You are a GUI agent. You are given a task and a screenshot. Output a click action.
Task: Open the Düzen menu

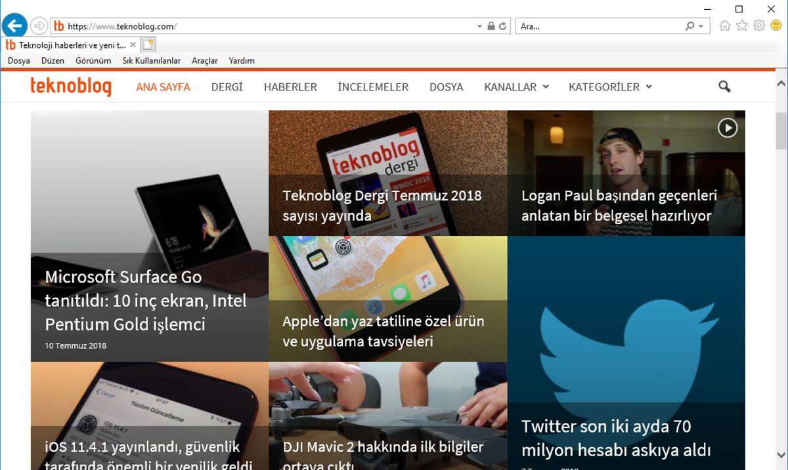[x=53, y=60]
